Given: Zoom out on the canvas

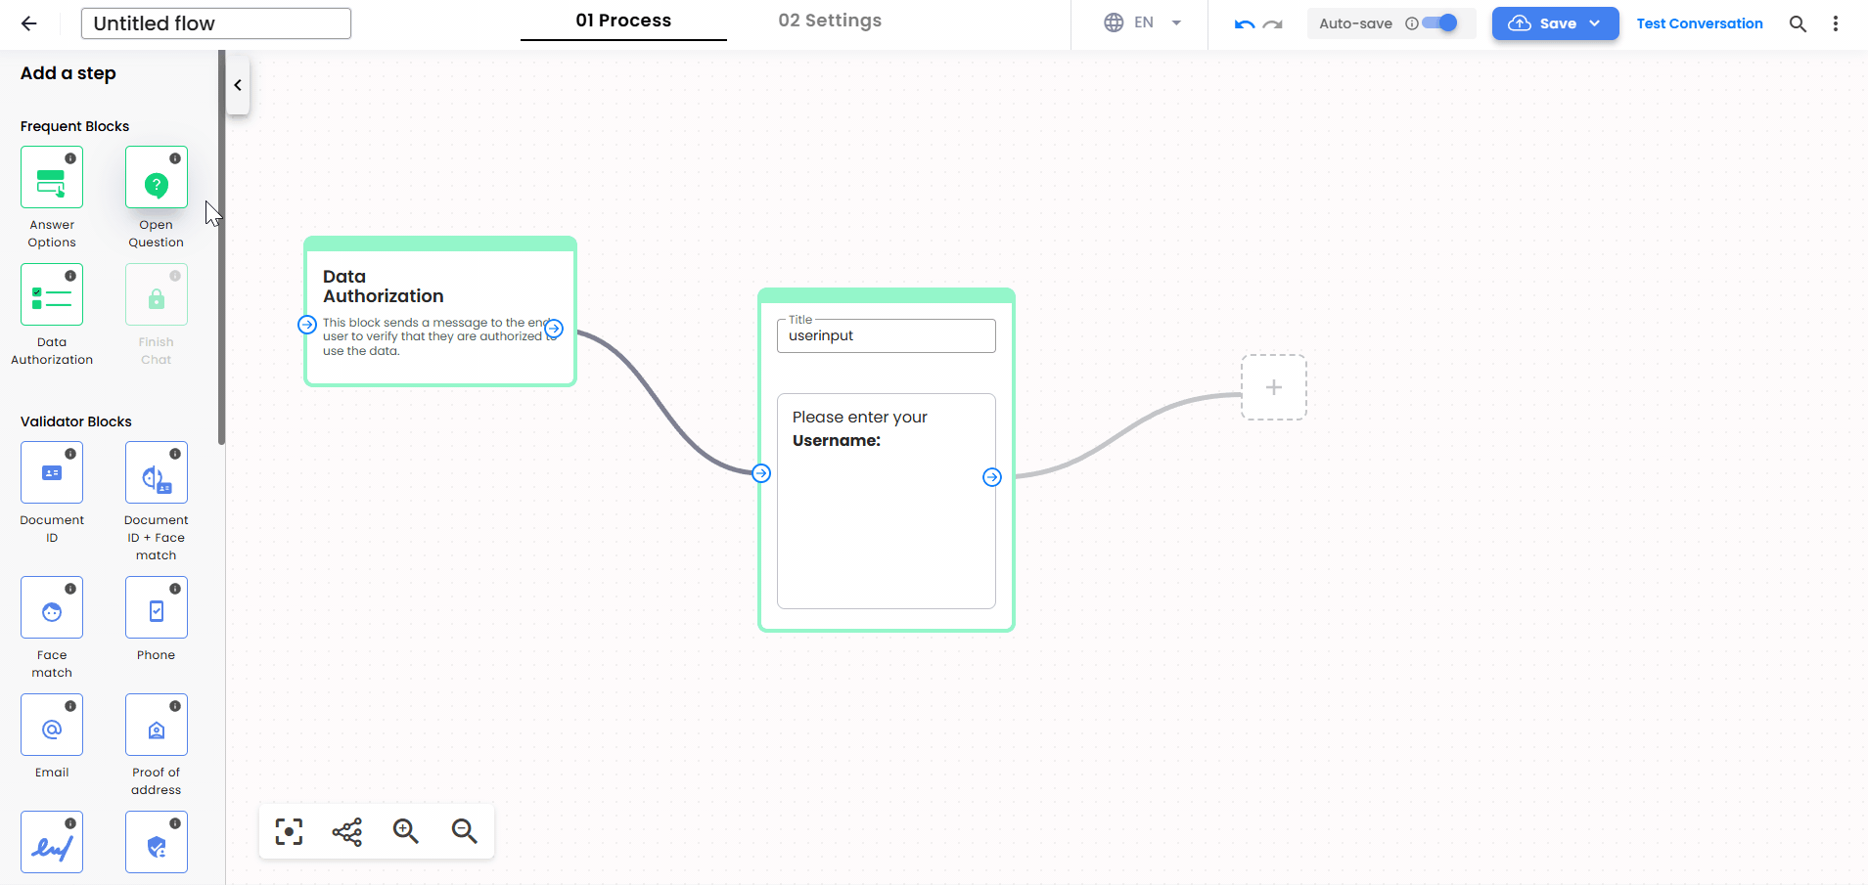Looking at the screenshot, I should (x=464, y=831).
